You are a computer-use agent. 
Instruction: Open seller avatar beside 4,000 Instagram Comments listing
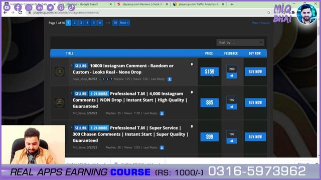pyautogui.click(x=60, y=102)
